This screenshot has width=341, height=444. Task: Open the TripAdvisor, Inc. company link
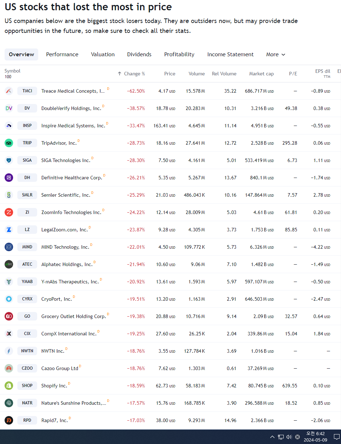tap(59, 143)
